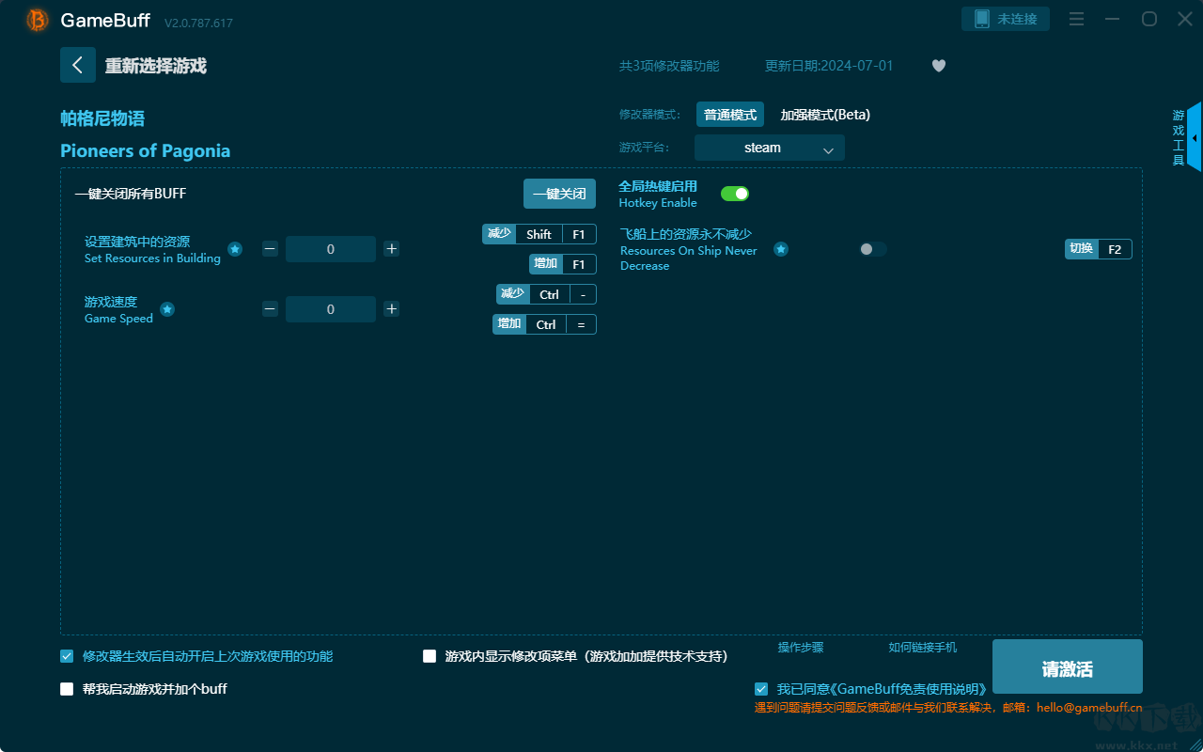Click the version number V2.0.787.617
The height and width of the screenshot is (752, 1203).
198,23
